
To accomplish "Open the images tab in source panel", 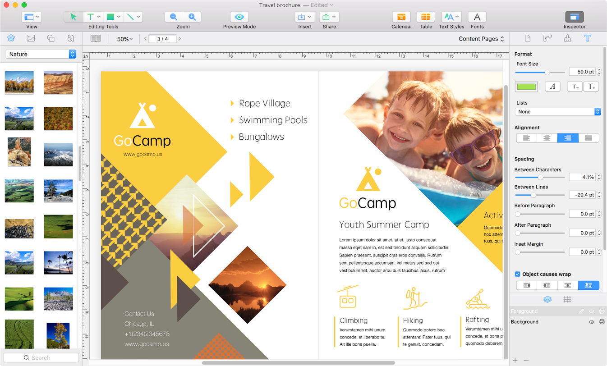I will click(31, 38).
